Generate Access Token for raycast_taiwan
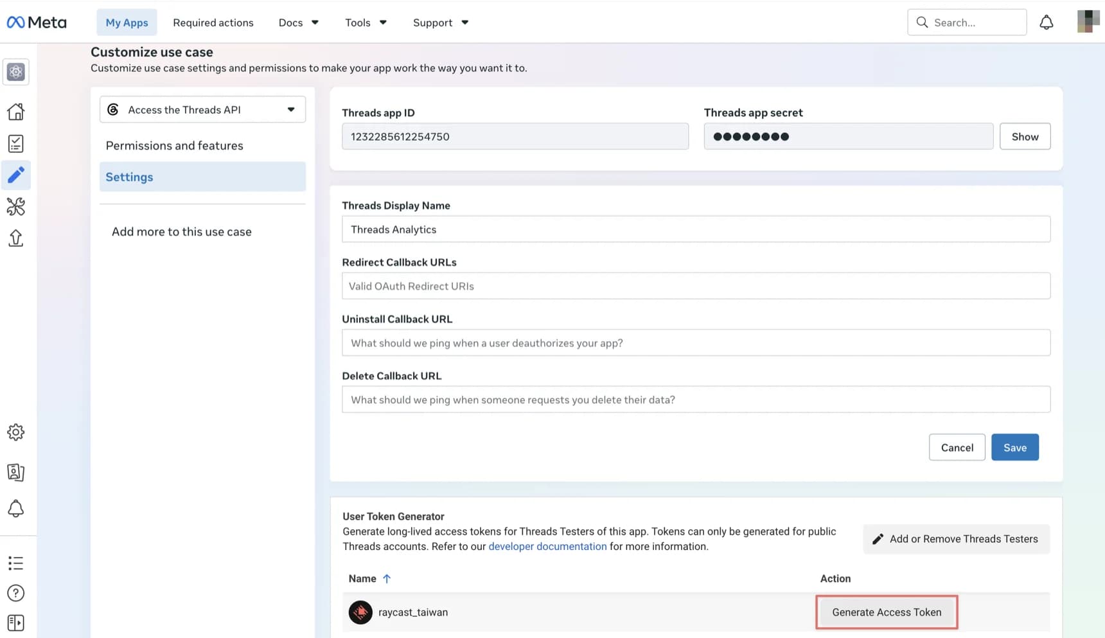1105x638 pixels. [887, 612]
